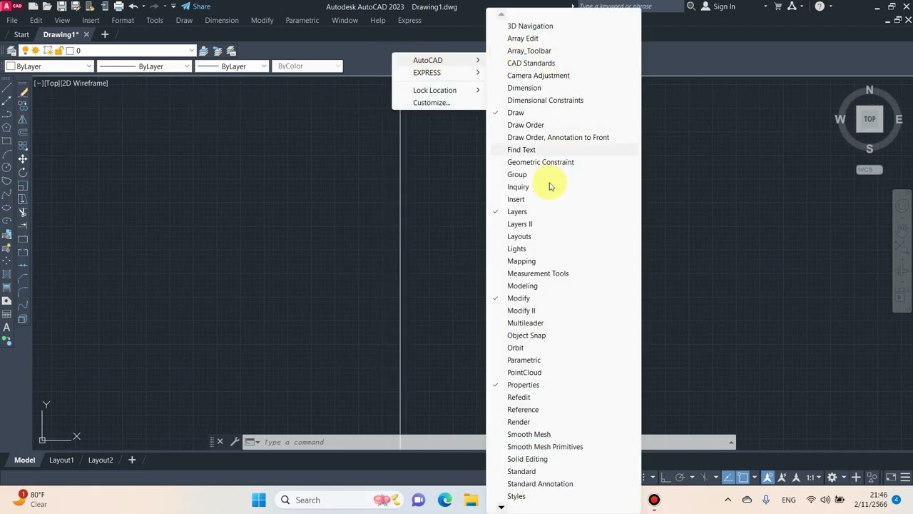The width and height of the screenshot is (913, 514).
Task: Click TOP face of ViewCube
Action: click(x=869, y=119)
